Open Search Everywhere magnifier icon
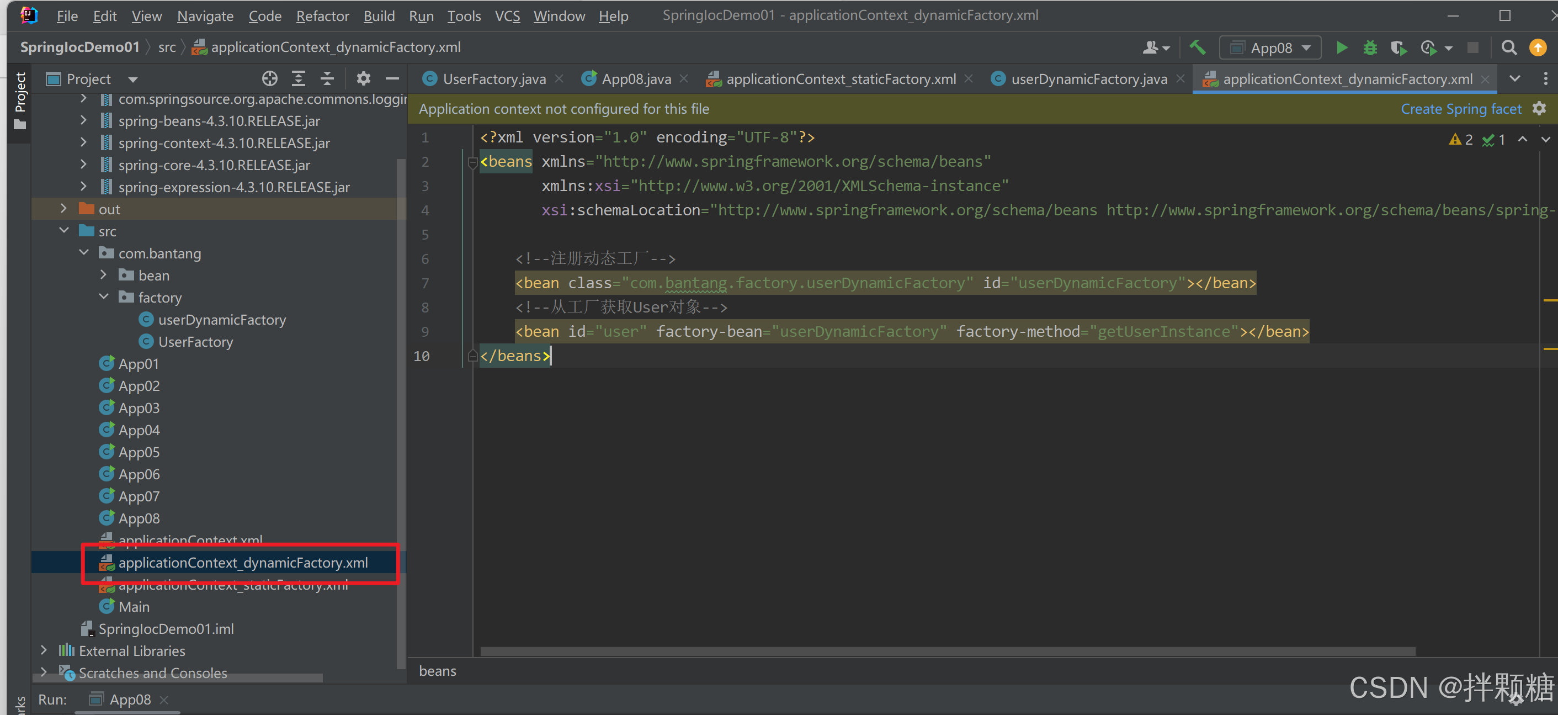 pos(1508,48)
